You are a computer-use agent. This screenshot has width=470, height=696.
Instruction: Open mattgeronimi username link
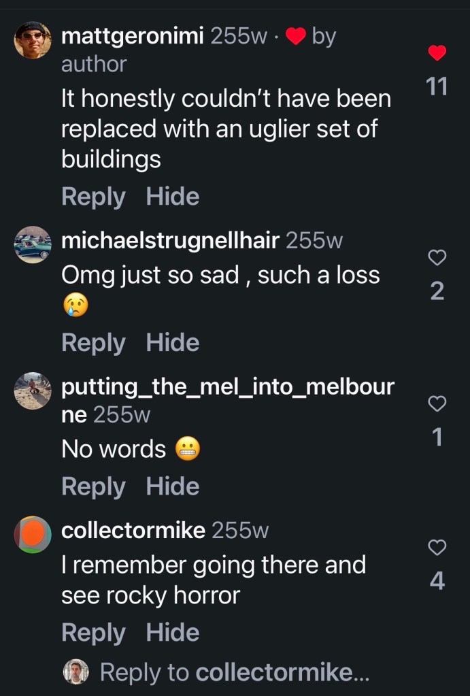(x=133, y=36)
